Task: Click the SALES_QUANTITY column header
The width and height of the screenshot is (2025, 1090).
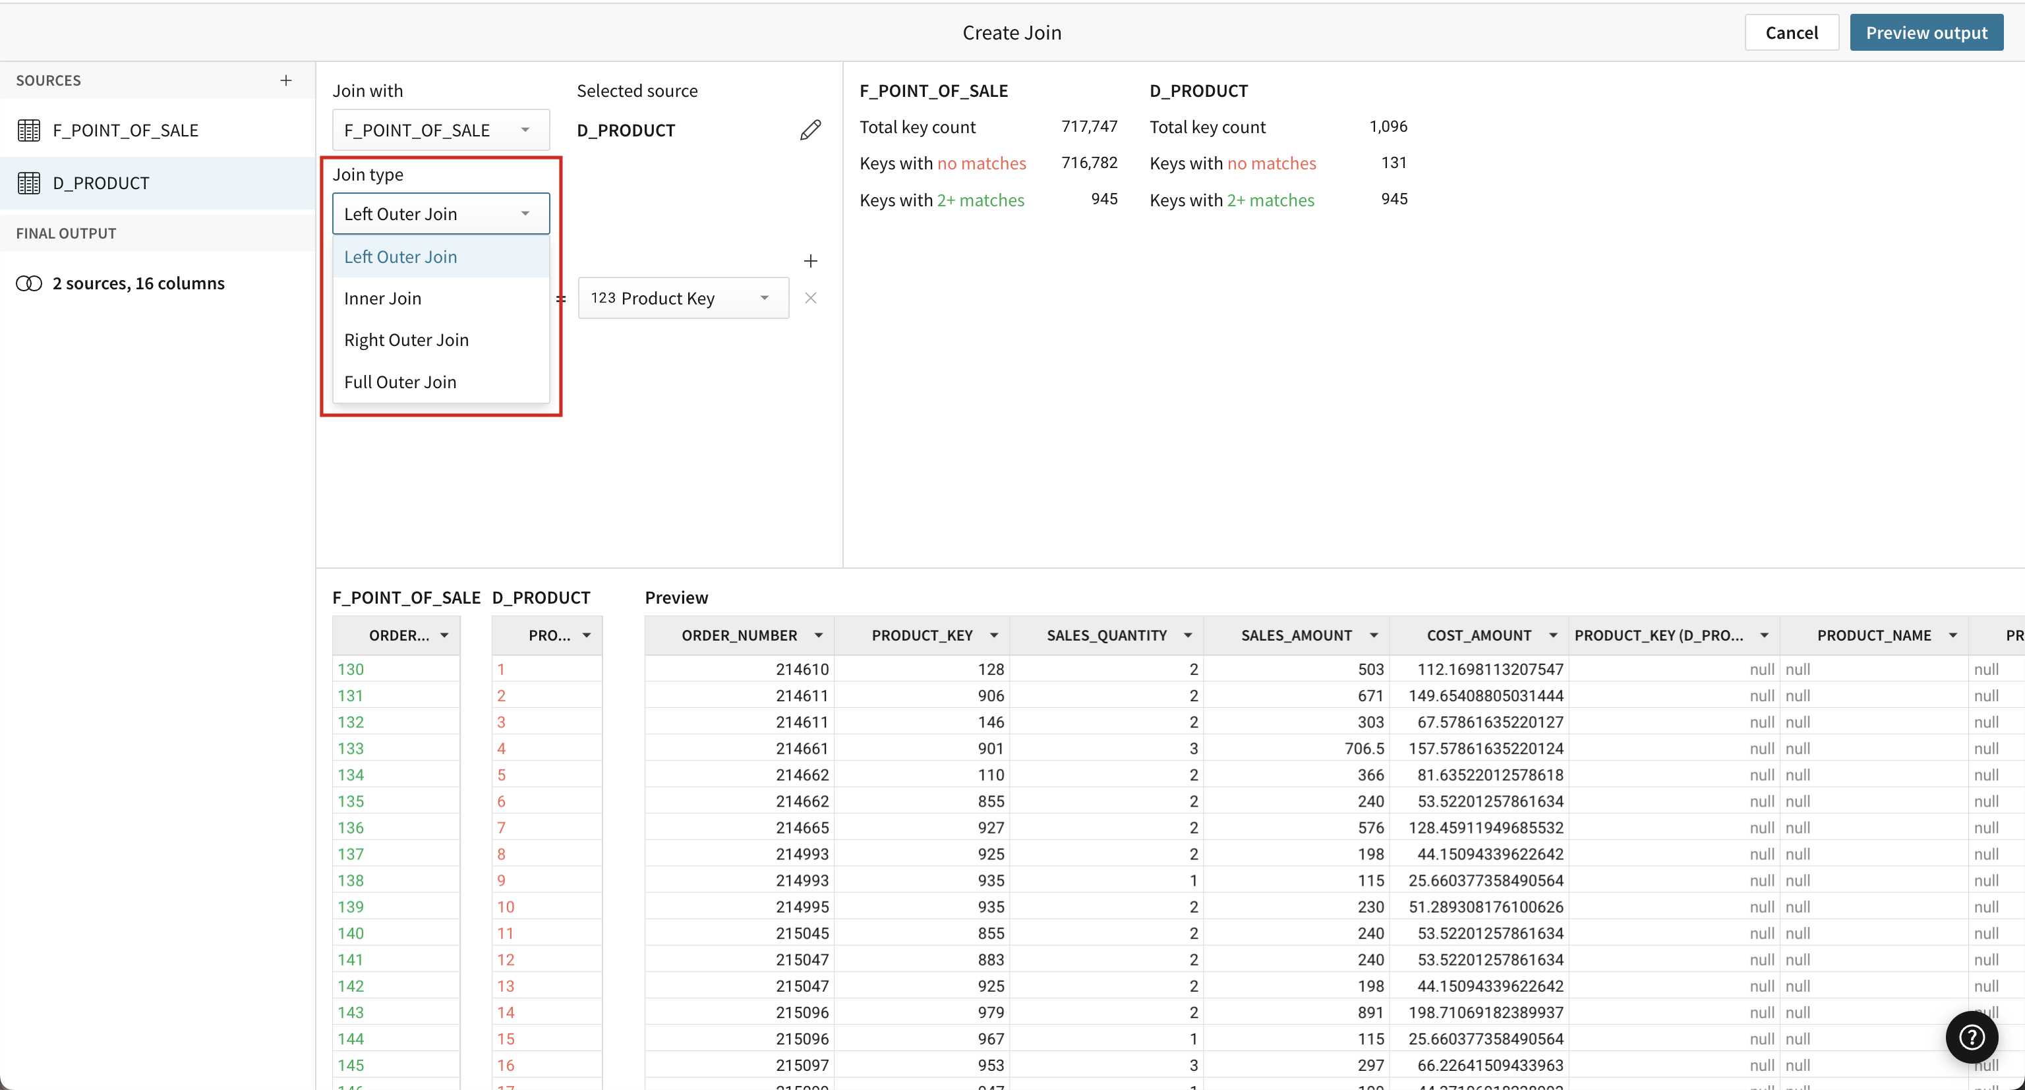Action: pos(1106,635)
